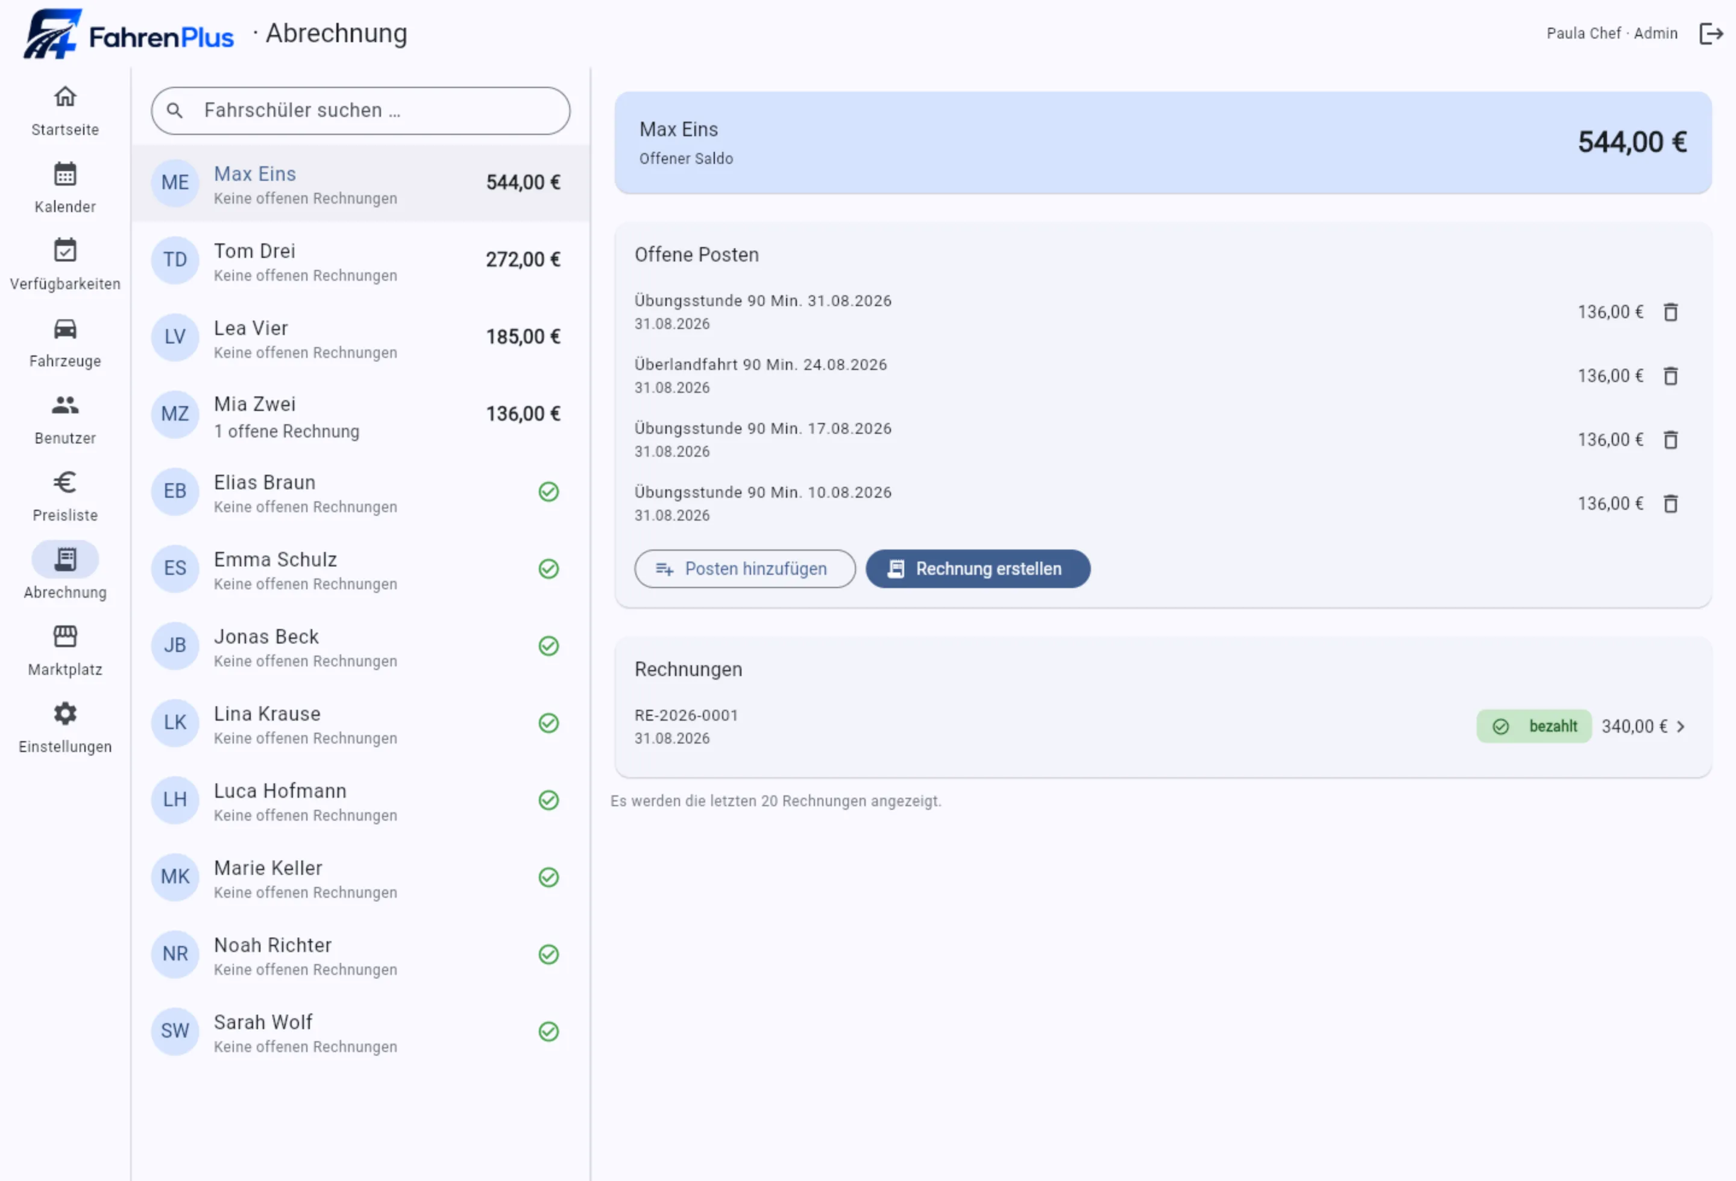The image size is (1736, 1181).
Task: Click Elias Braun green check icon
Action: (x=549, y=491)
